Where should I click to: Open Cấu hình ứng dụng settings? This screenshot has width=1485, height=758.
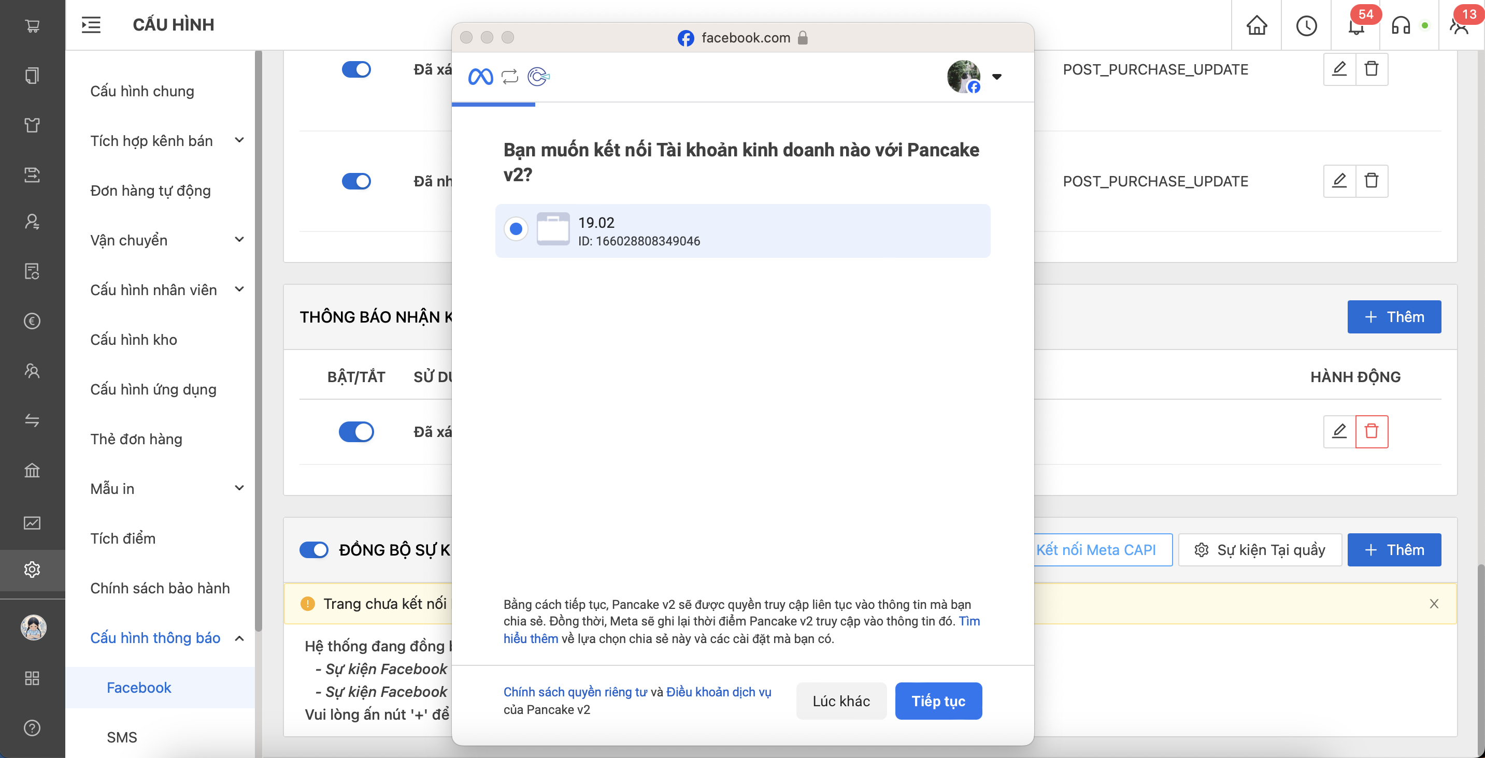[x=153, y=389]
